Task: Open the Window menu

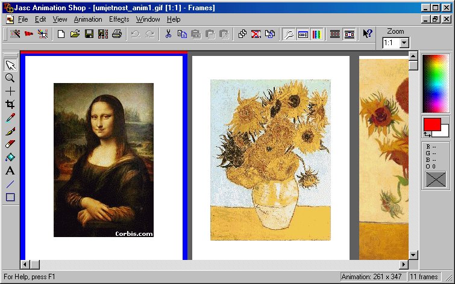Action: [148, 19]
